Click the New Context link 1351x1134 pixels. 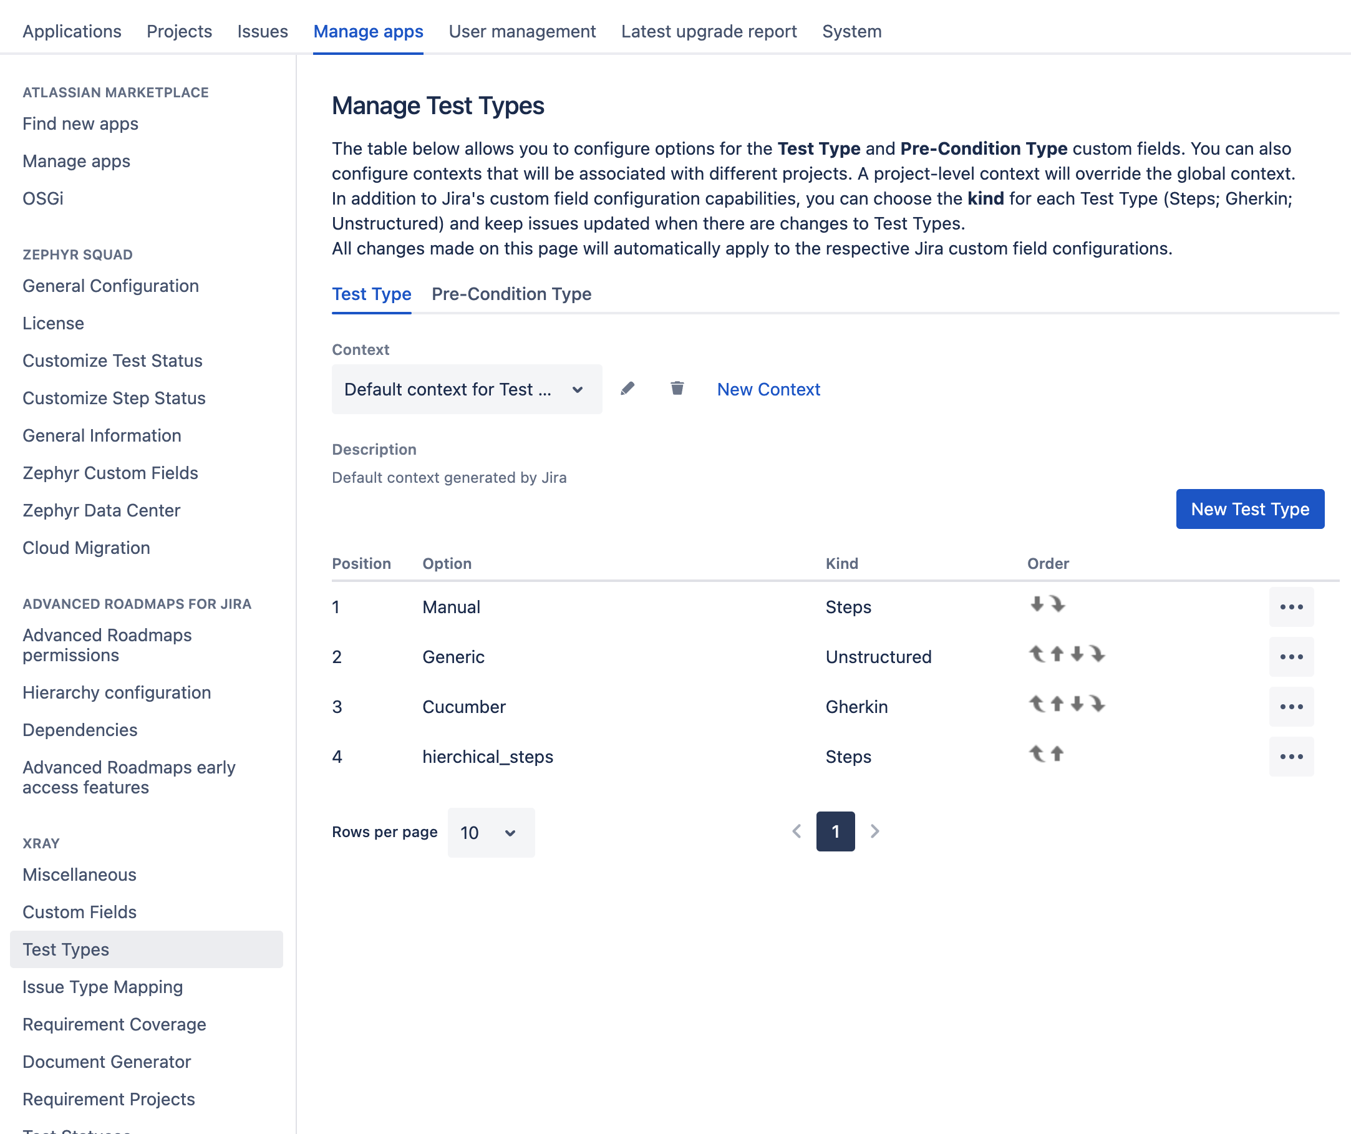coord(768,389)
